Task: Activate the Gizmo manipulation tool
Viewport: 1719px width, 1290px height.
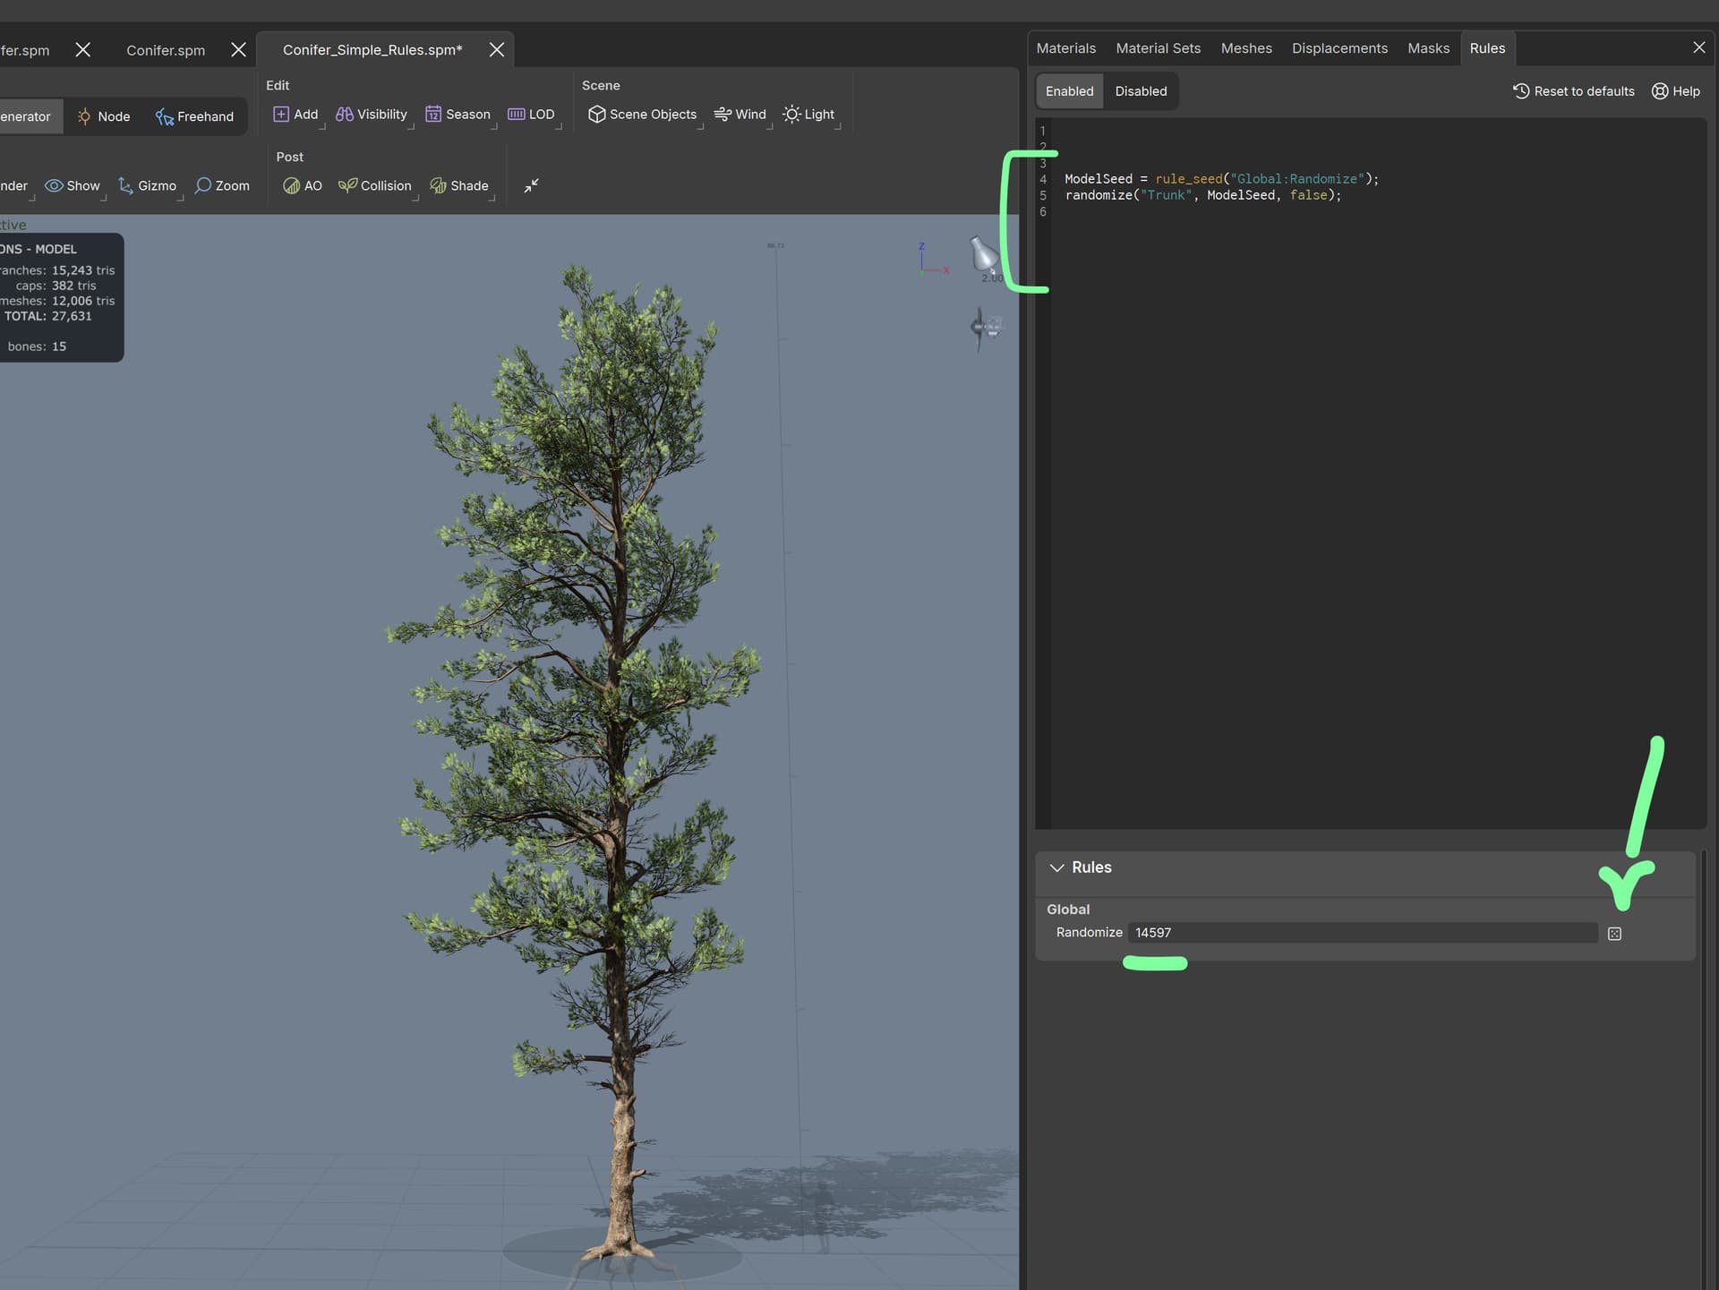Action: pyautogui.click(x=148, y=185)
